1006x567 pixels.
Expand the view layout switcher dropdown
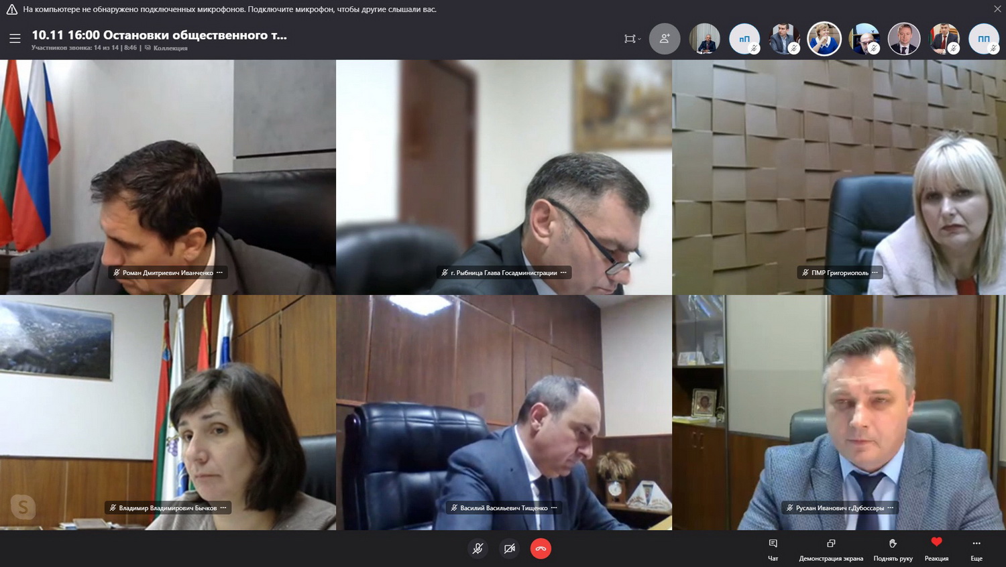tap(632, 39)
